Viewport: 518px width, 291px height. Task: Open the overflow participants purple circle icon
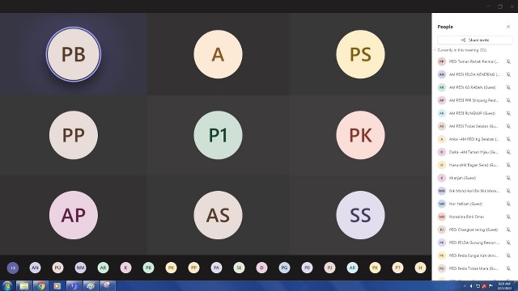pos(13,268)
